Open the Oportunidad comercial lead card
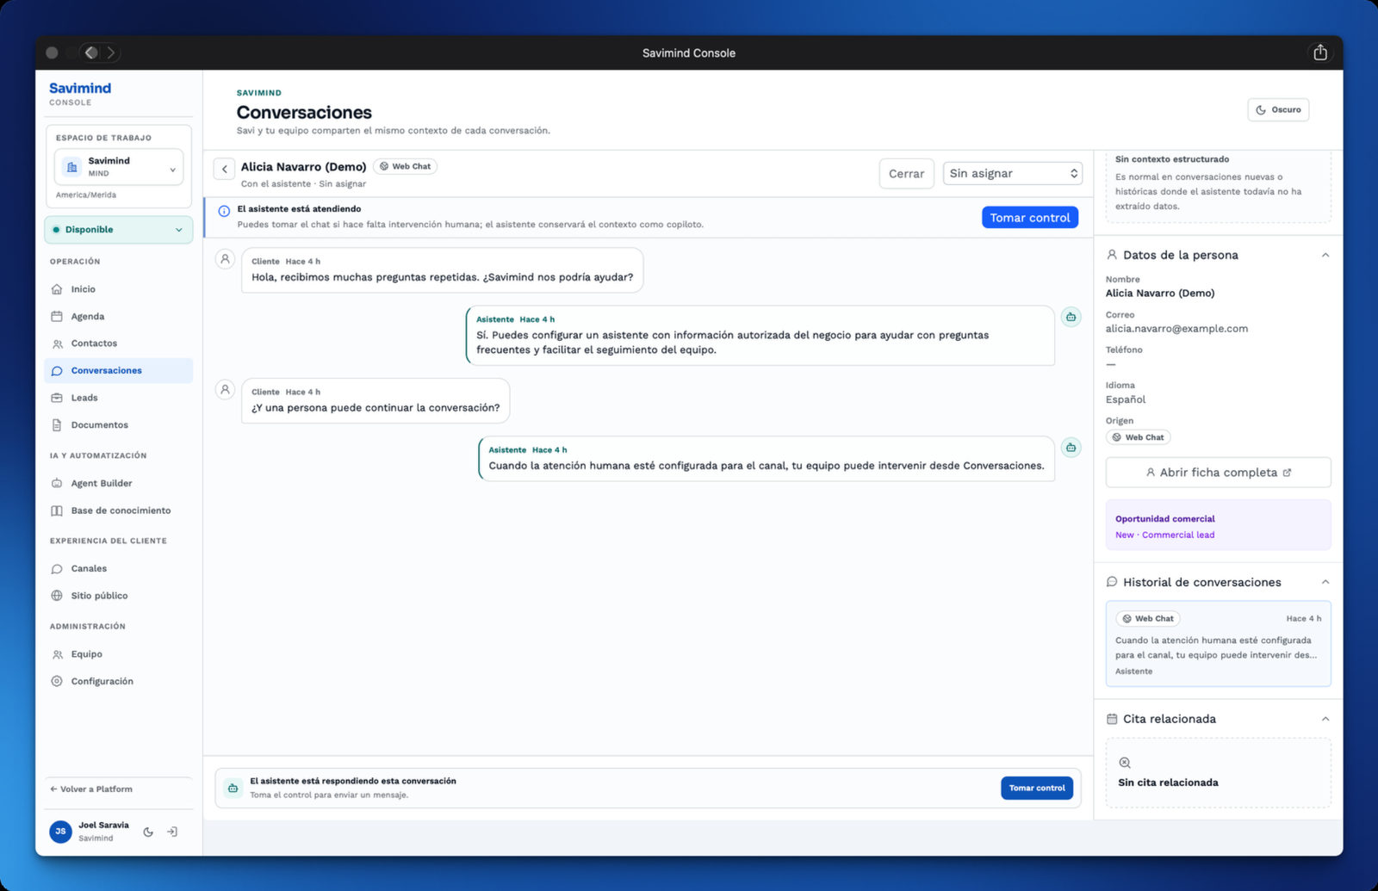 pyautogui.click(x=1218, y=526)
